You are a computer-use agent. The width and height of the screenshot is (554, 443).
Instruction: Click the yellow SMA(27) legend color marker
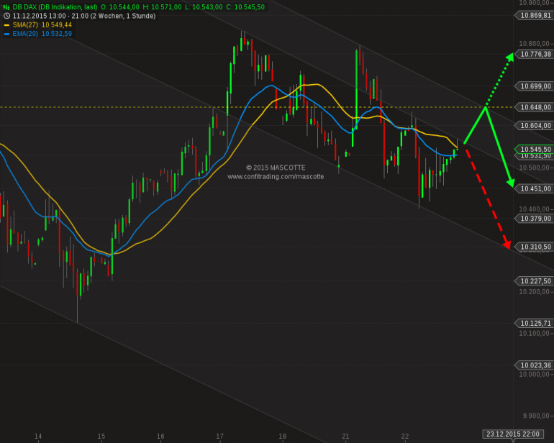tap(6, 25)
